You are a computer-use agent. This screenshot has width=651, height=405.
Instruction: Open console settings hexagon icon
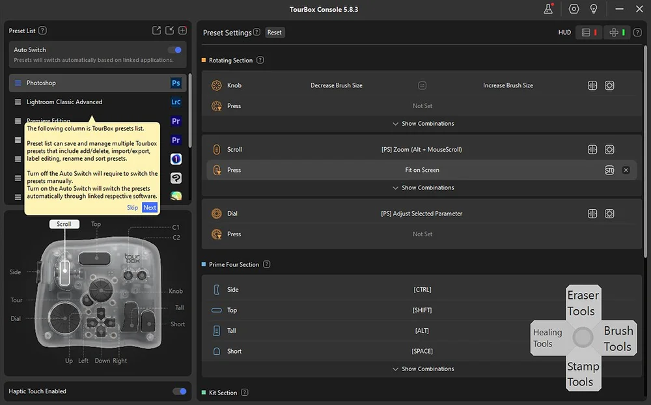click(574, 8)
